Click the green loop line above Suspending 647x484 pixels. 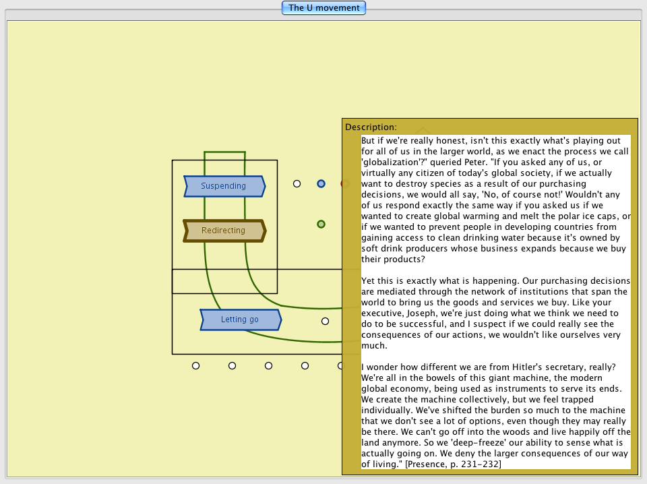(224, 152)
